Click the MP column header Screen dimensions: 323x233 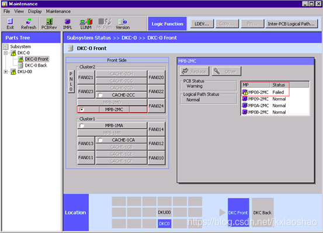(x=256, y=85)
